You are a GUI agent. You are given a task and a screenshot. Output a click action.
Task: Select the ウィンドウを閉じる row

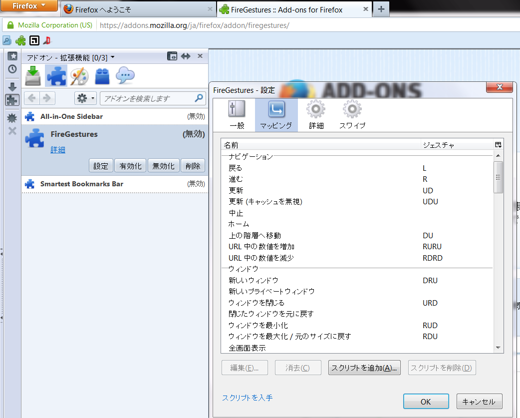point(357,303)
